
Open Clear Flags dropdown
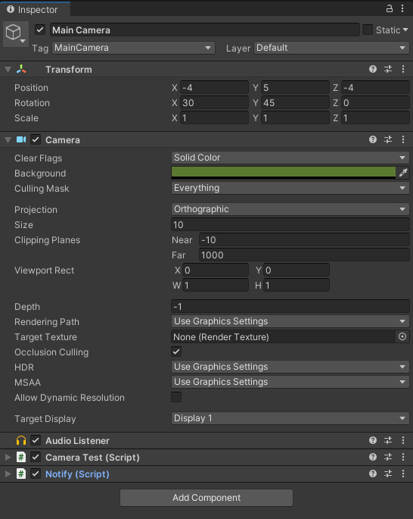coord(290,158)
